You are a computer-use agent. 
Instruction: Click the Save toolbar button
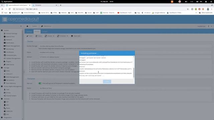tap(29, 36)
